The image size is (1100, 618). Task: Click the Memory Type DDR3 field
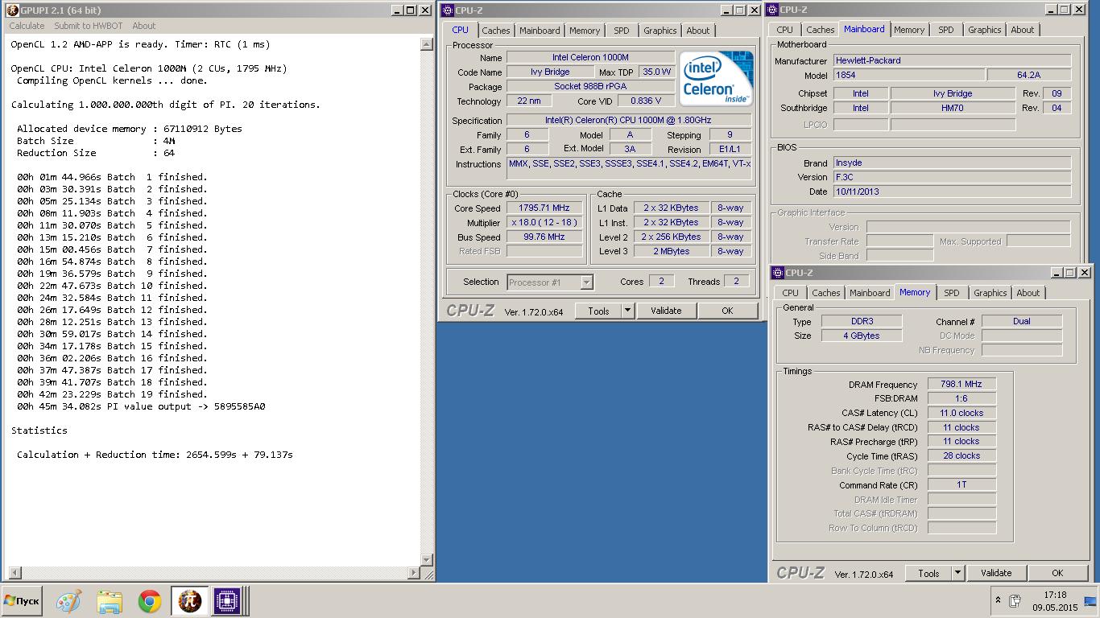862,321
